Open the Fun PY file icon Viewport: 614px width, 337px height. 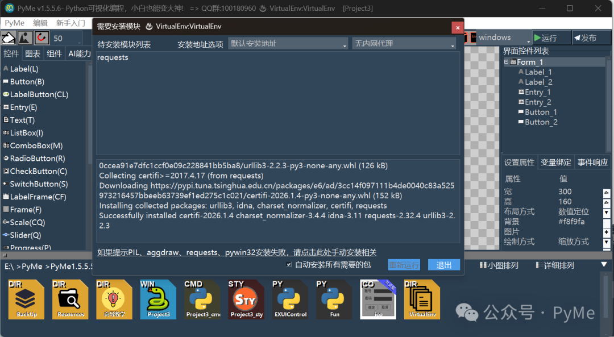[334, 299]
